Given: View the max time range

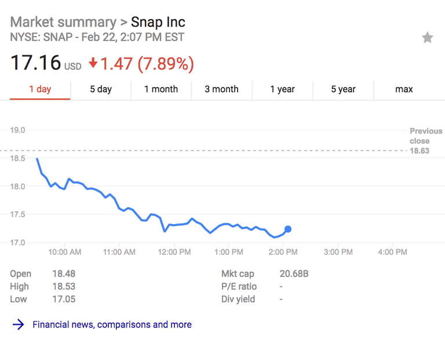Looking at the screenshot, I should click(x=404, y=90).
